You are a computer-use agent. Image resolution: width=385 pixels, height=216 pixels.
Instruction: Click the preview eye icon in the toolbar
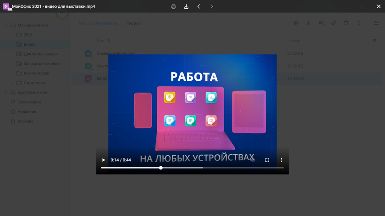click(x=296, y=23)
